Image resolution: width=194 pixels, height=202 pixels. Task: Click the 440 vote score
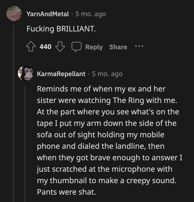(45, 47)
